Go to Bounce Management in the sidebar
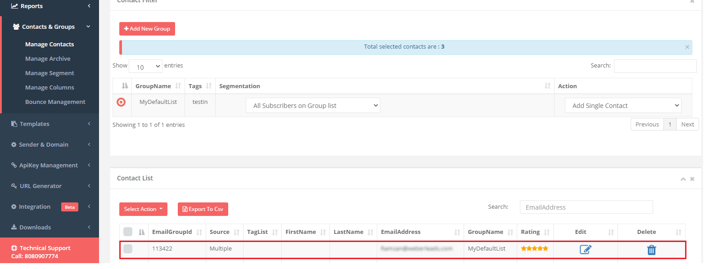 click(55, 102)
